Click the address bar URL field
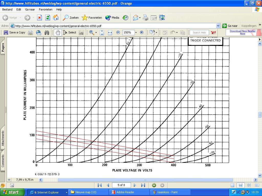This screenshot has height=196, width=262. 115,26
